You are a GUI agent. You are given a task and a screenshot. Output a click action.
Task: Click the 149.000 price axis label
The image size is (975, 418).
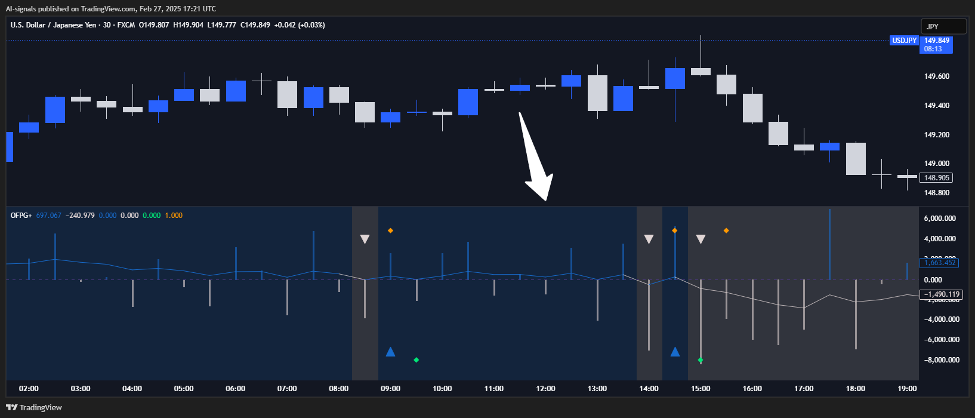937,164
